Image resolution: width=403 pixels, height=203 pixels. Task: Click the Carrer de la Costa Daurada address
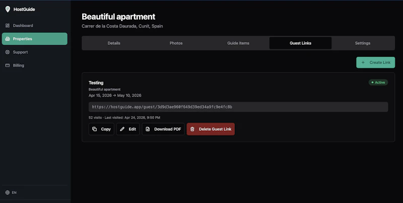point(122,26)
